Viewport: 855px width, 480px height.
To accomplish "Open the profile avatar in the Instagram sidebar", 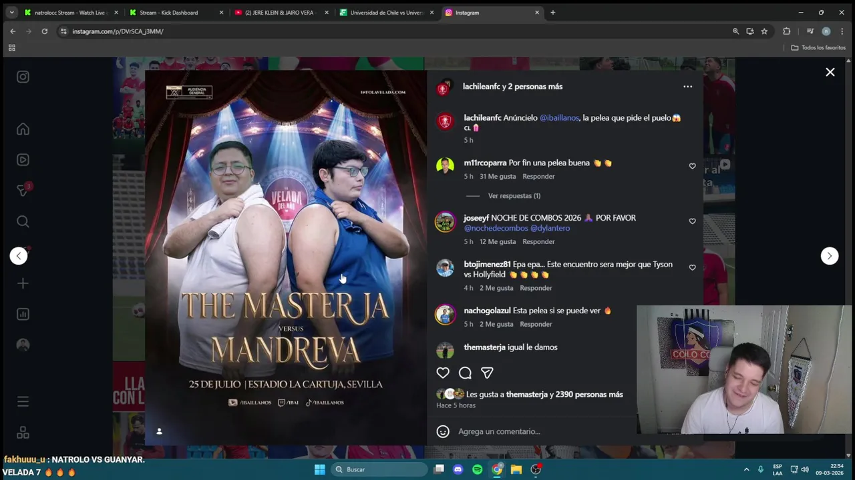I will [23, 345].
